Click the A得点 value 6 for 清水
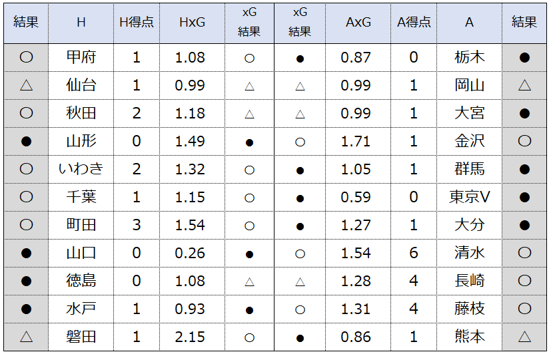 [x=414, y=253]
